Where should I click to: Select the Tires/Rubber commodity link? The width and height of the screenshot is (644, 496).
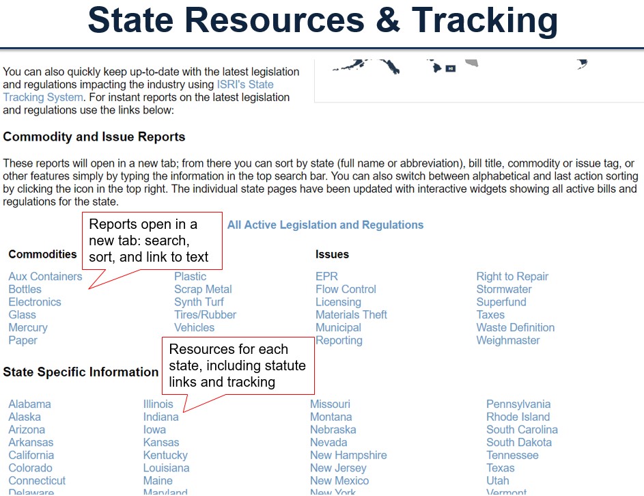coord(205,315)
